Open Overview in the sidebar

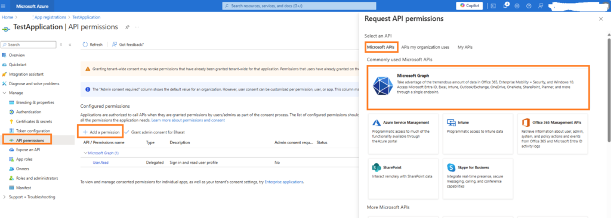click(x=17, y=55)
